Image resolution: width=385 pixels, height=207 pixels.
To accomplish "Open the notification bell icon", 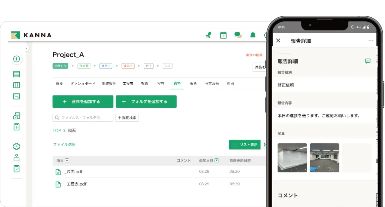I will coord(253,35).
